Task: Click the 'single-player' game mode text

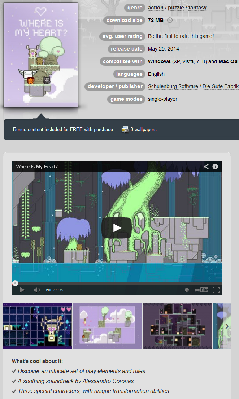Action: click(162, 99)
